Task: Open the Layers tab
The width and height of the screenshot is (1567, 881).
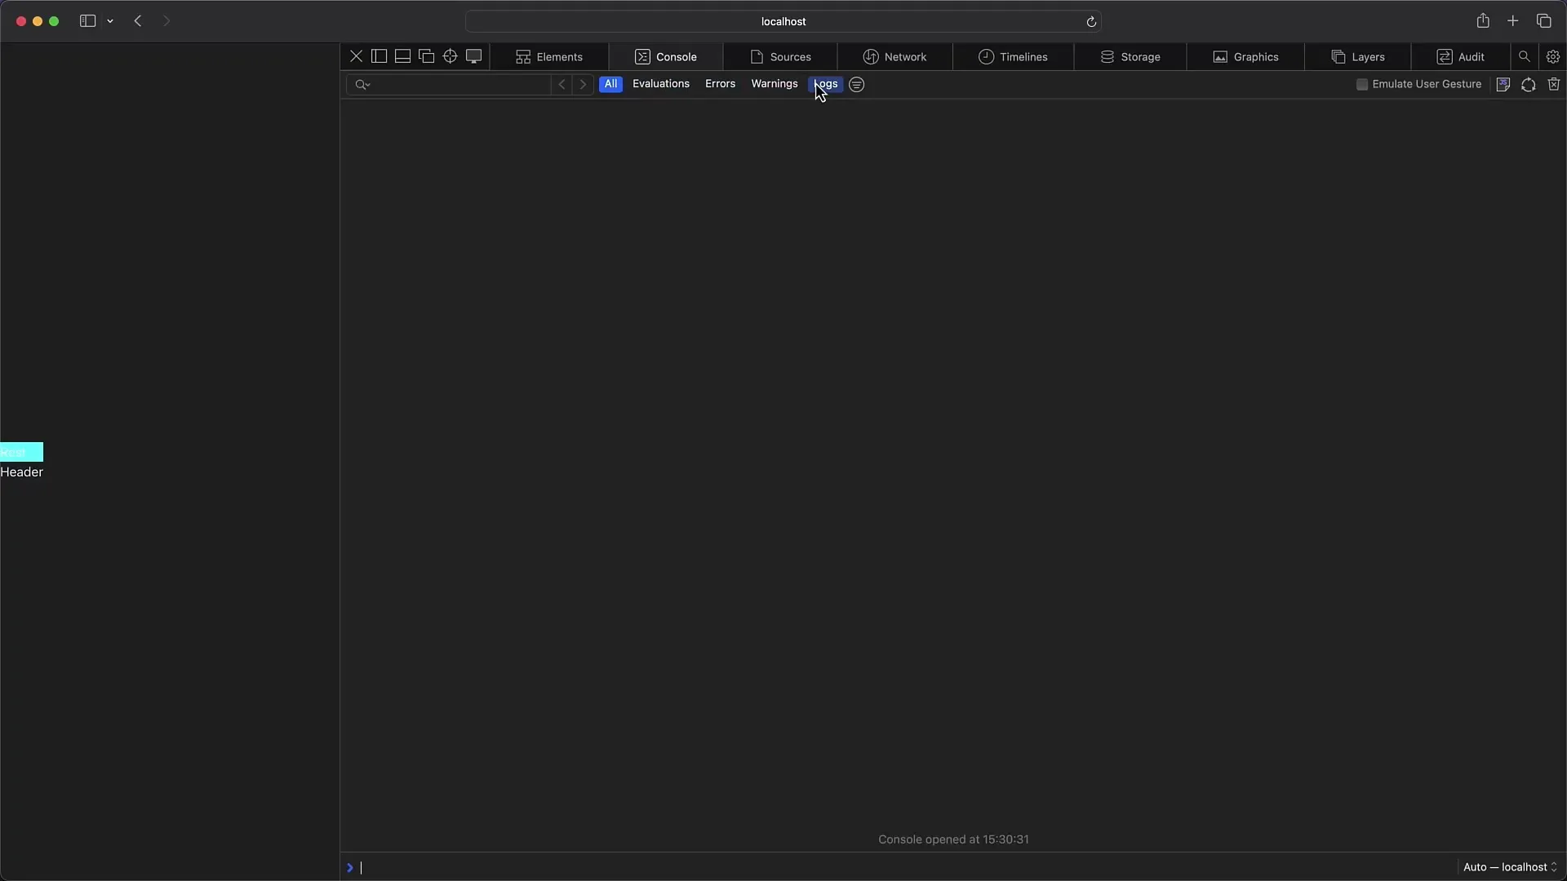Action: click(x=1358, y=56)
